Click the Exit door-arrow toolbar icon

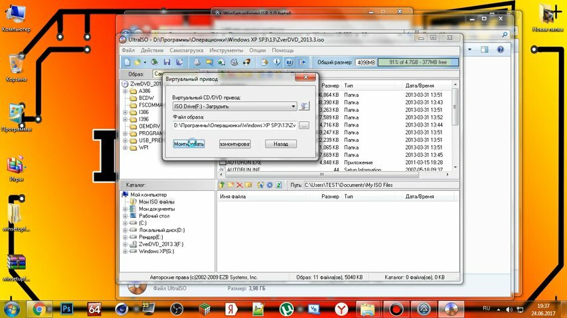[302, 62]
